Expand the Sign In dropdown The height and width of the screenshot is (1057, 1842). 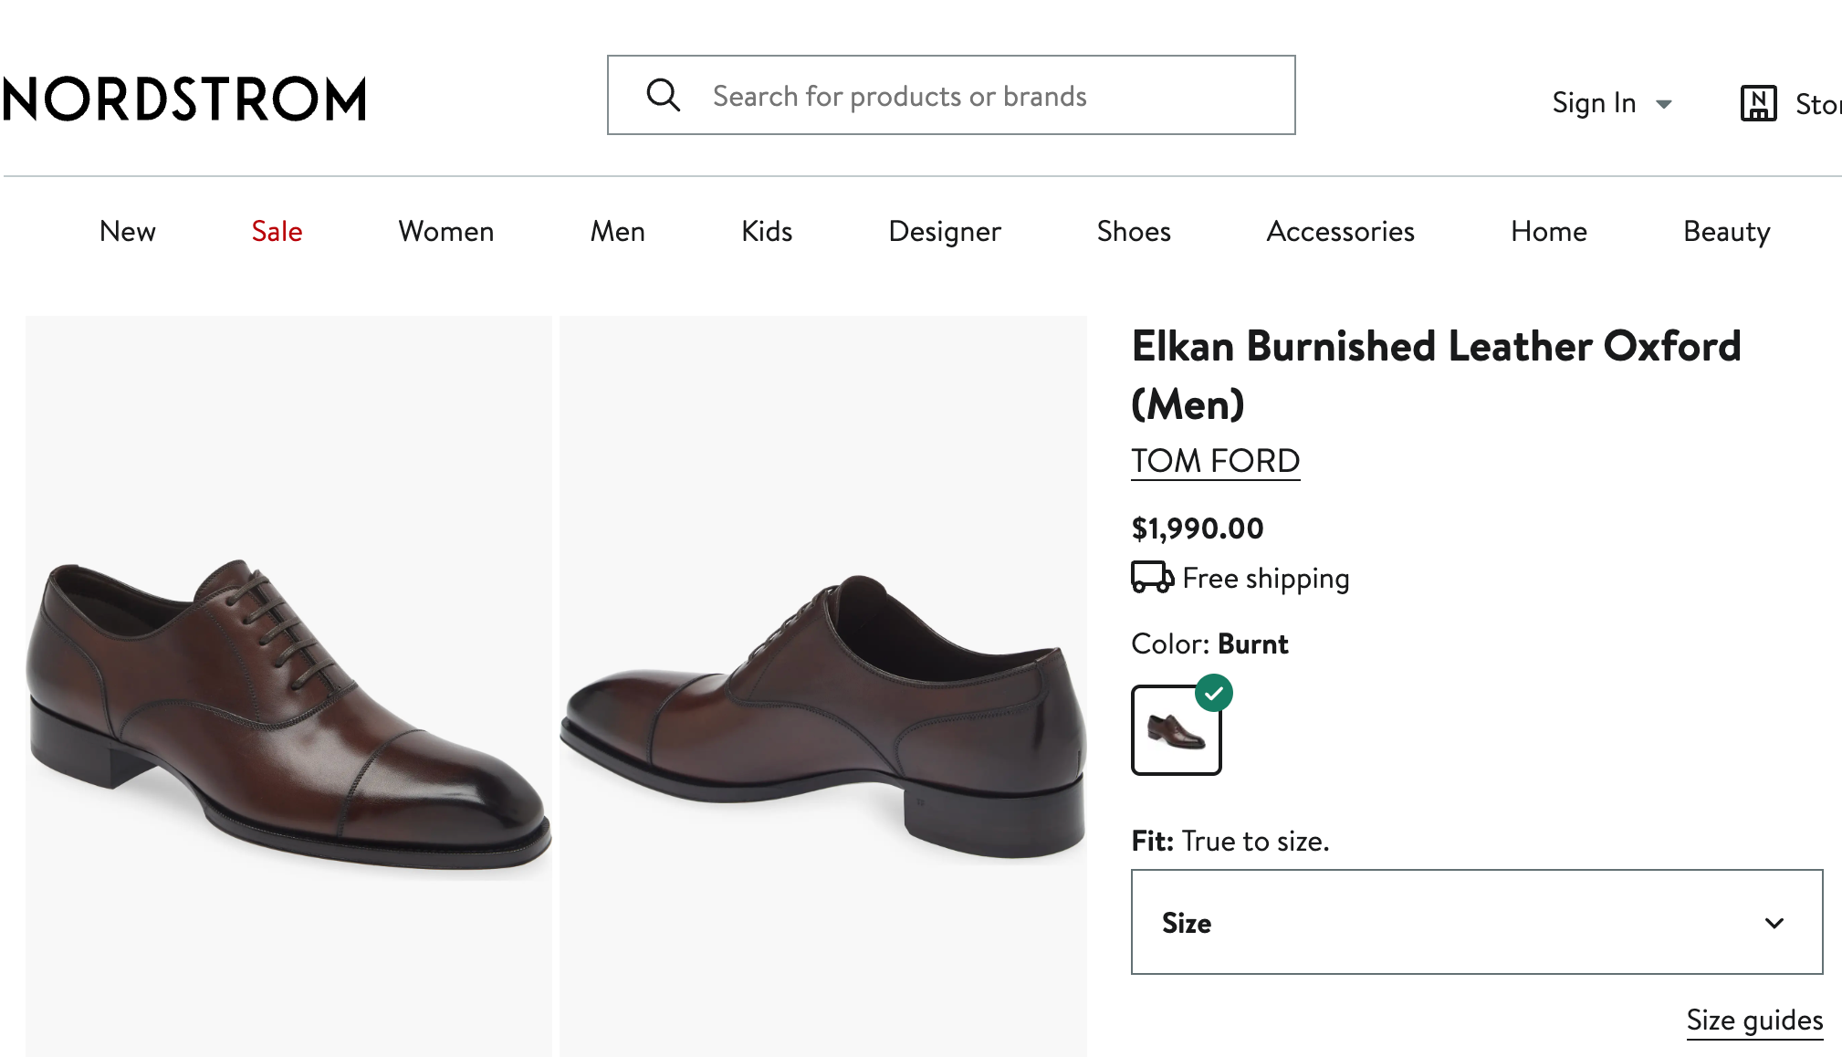coord(1613,102)
